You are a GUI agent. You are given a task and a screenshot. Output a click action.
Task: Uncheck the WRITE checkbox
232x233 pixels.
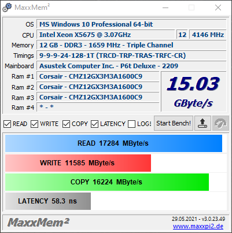point(35,124)
